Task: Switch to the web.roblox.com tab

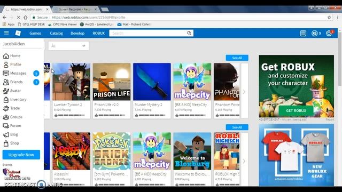Action: click(26, 10)
